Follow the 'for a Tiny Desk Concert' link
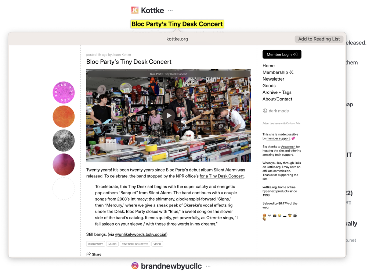The height and width of the screenshot is (273, 376). (x=221, y=176)
